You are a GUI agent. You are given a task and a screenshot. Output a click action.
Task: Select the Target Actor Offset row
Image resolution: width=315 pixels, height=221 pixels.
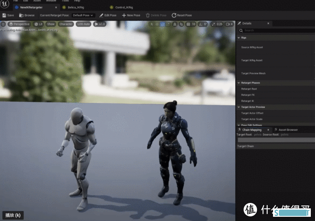tap(276, 113)
